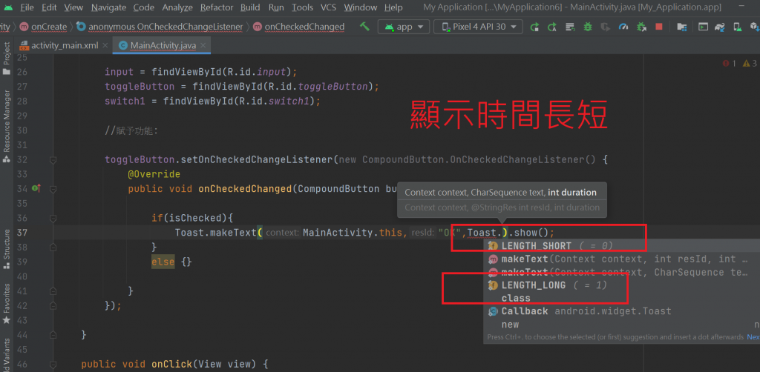Click the yellow warning count indicator
Image resolution: width=760 pixels, height=372 pixels.
tap(750, 63)
